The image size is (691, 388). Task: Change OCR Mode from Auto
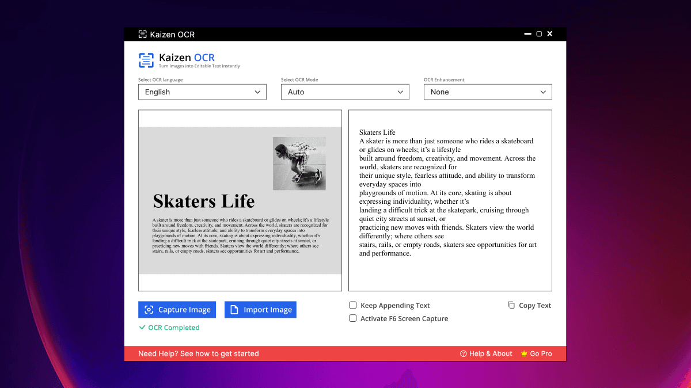(x=344, y=92)
